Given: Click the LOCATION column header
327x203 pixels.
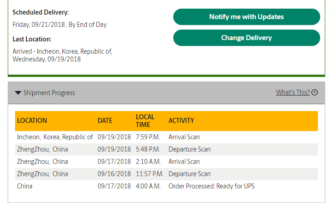Looking at the screenshot, I should pos(32,121).
